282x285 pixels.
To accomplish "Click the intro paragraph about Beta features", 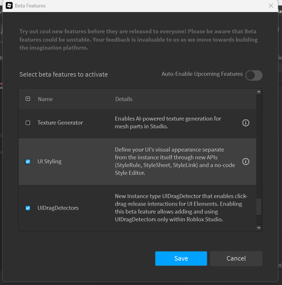I will point(139,40).
